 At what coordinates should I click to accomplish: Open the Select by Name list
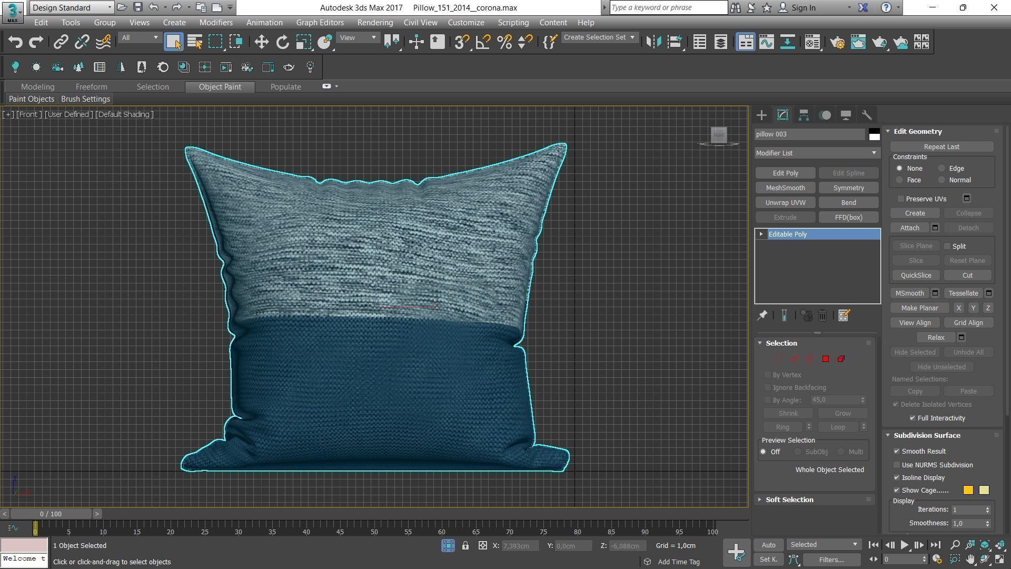click(x=195, y=42)
